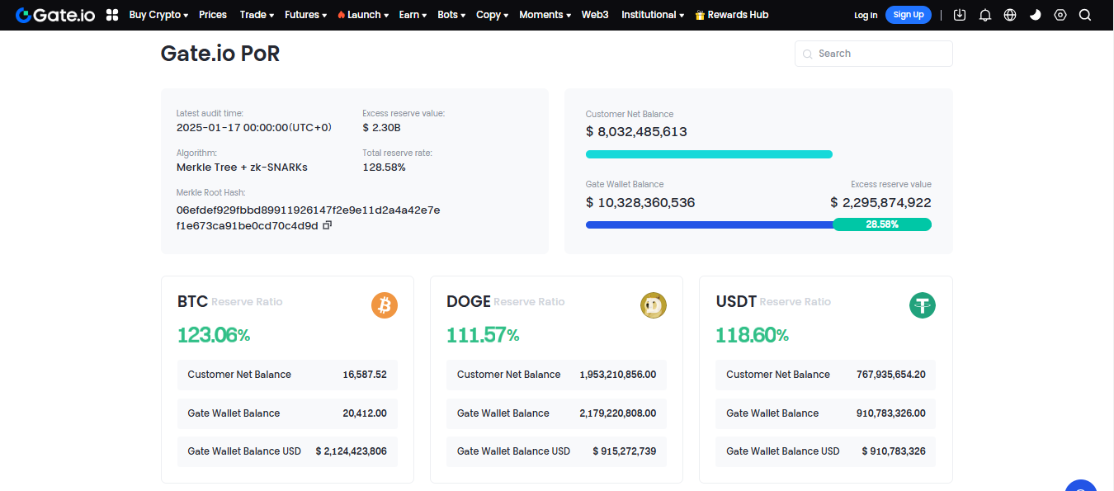Click the PoR Search input field
The image size is (1114, 491).
[873, 54]
